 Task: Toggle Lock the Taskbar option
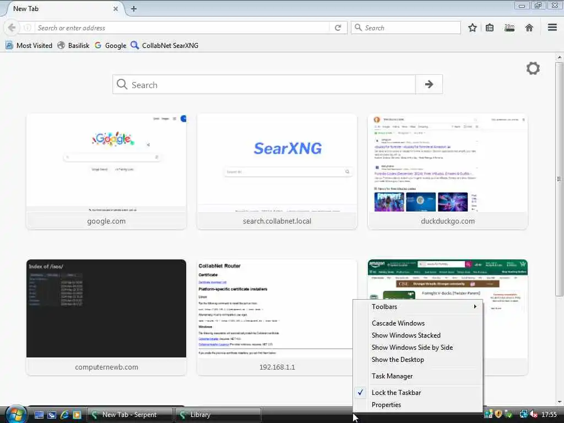(x=418, y=392)
